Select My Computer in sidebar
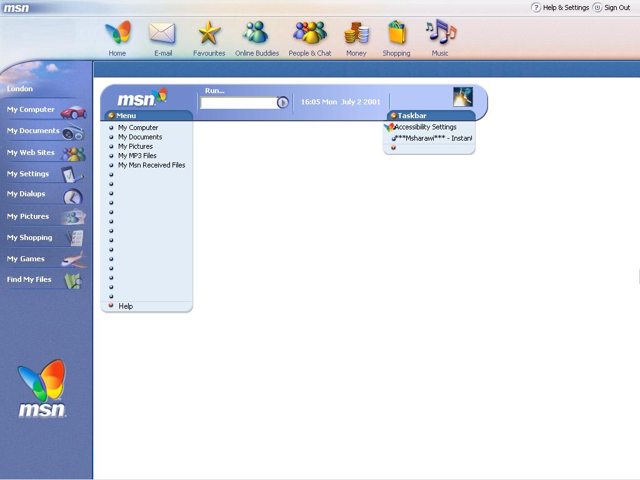Image resolution: width=640 pixels, height=480 pixels. [31, 109]
